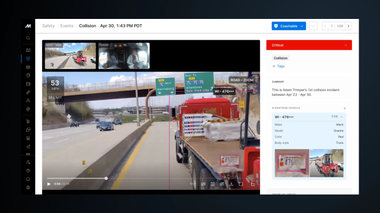Select the Safety shield icon in the sidebar
The height and width of the screenshot is (213, 380).
(x=28, y=59)
